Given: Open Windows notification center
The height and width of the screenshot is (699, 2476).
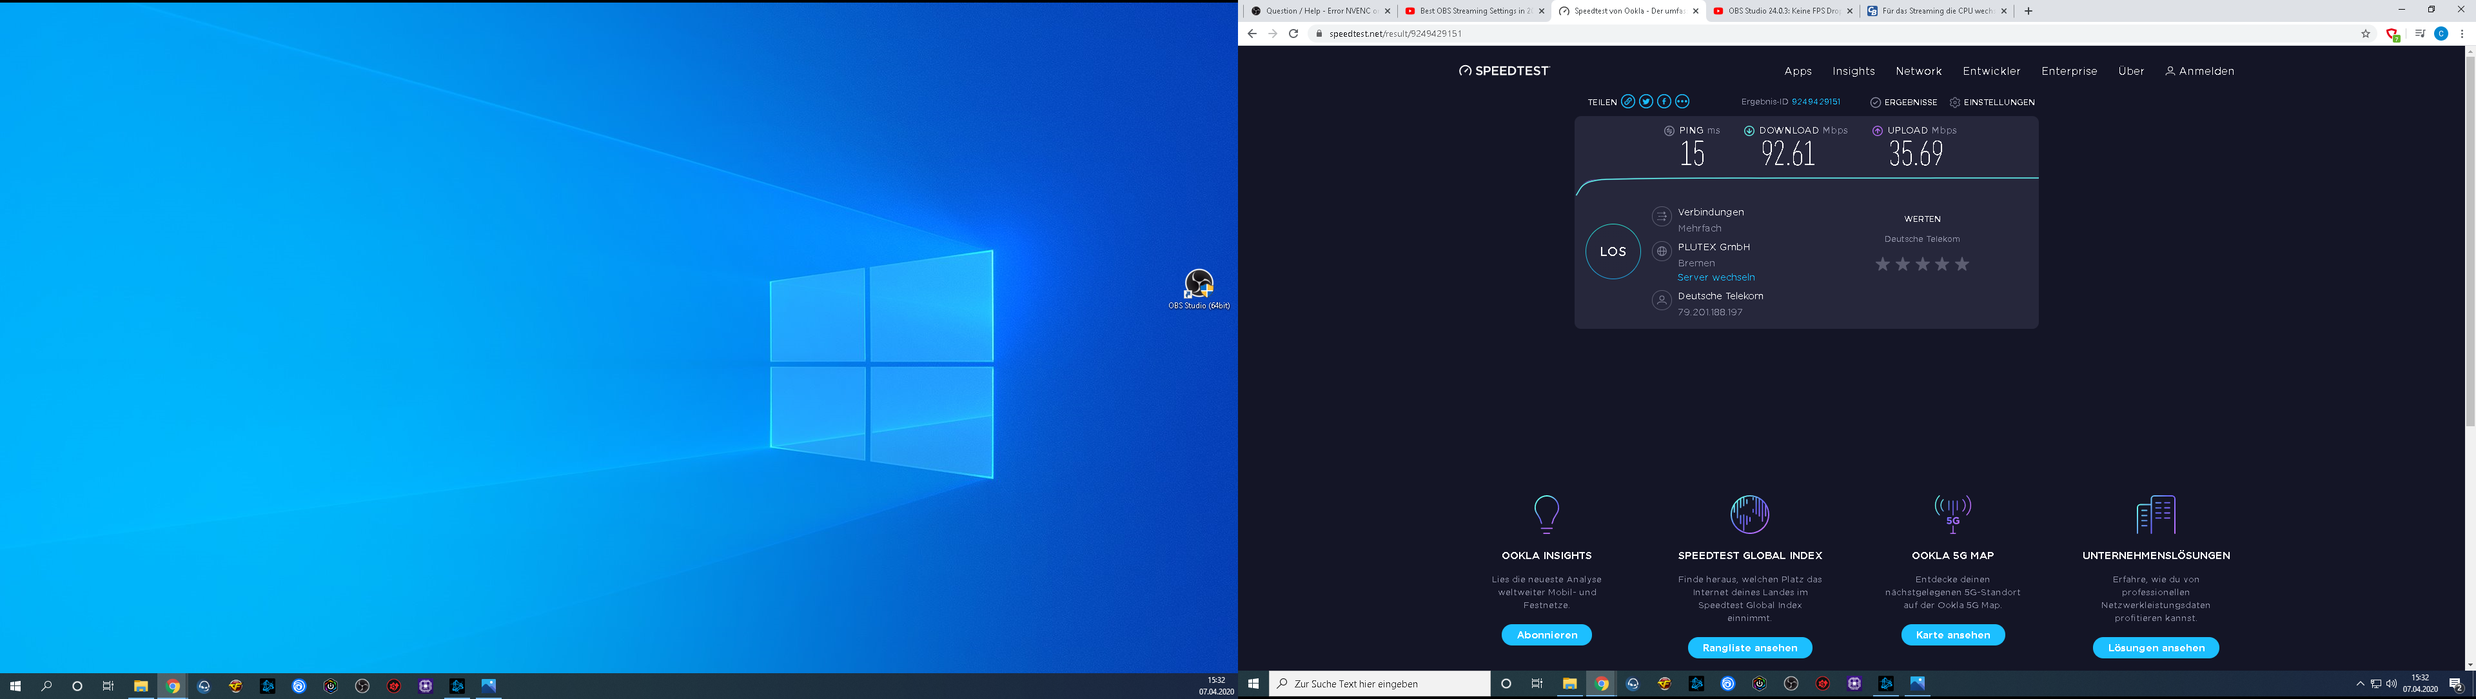Looking at the screenshot, I should (x=2455, y=685).
